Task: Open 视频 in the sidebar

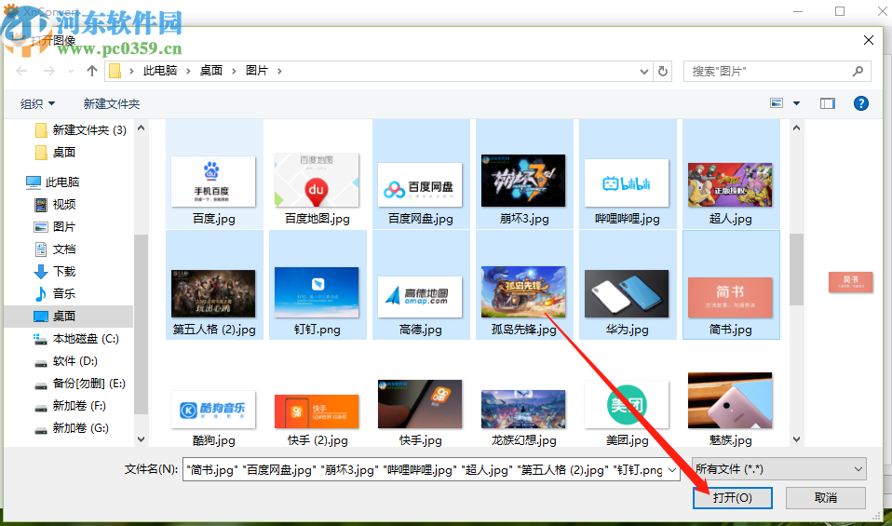Action: pyautogui.click(x=55, y=204)
